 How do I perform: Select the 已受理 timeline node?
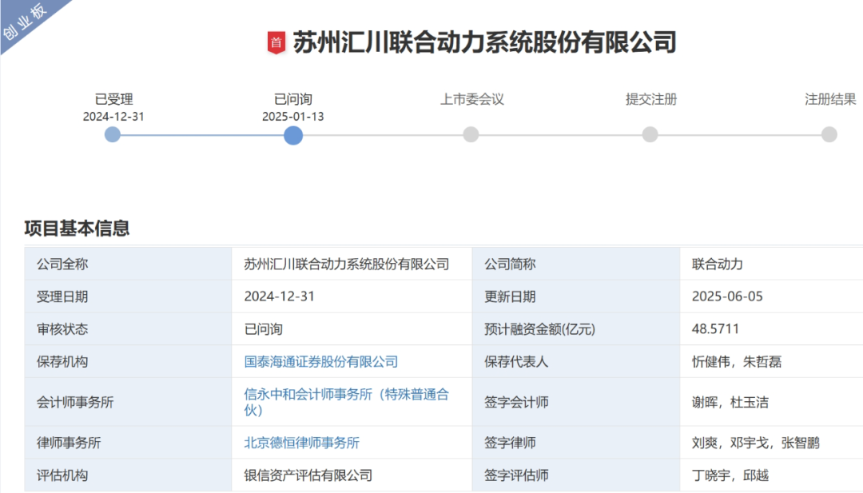point(113,135)
